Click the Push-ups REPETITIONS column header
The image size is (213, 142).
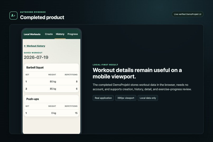(71, 106)
